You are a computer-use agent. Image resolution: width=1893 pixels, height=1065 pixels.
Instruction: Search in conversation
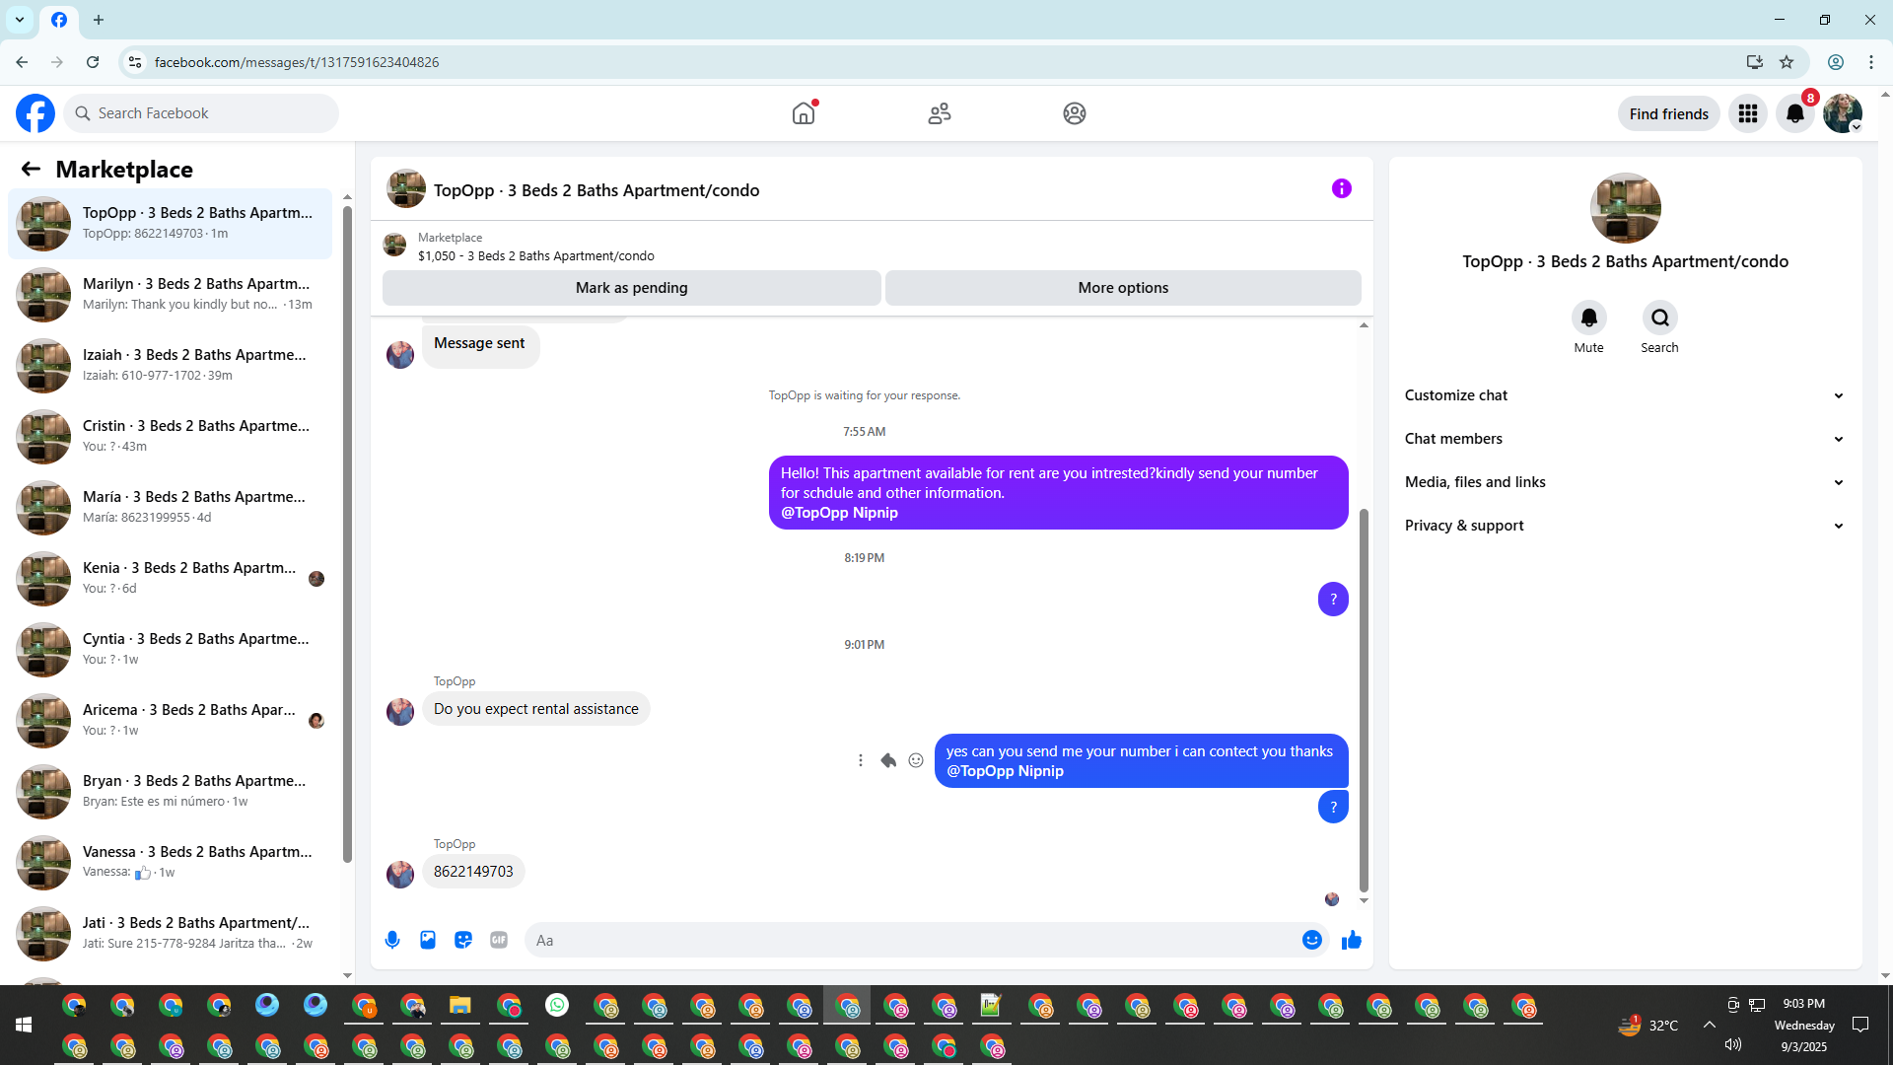tap(1659, 318)
